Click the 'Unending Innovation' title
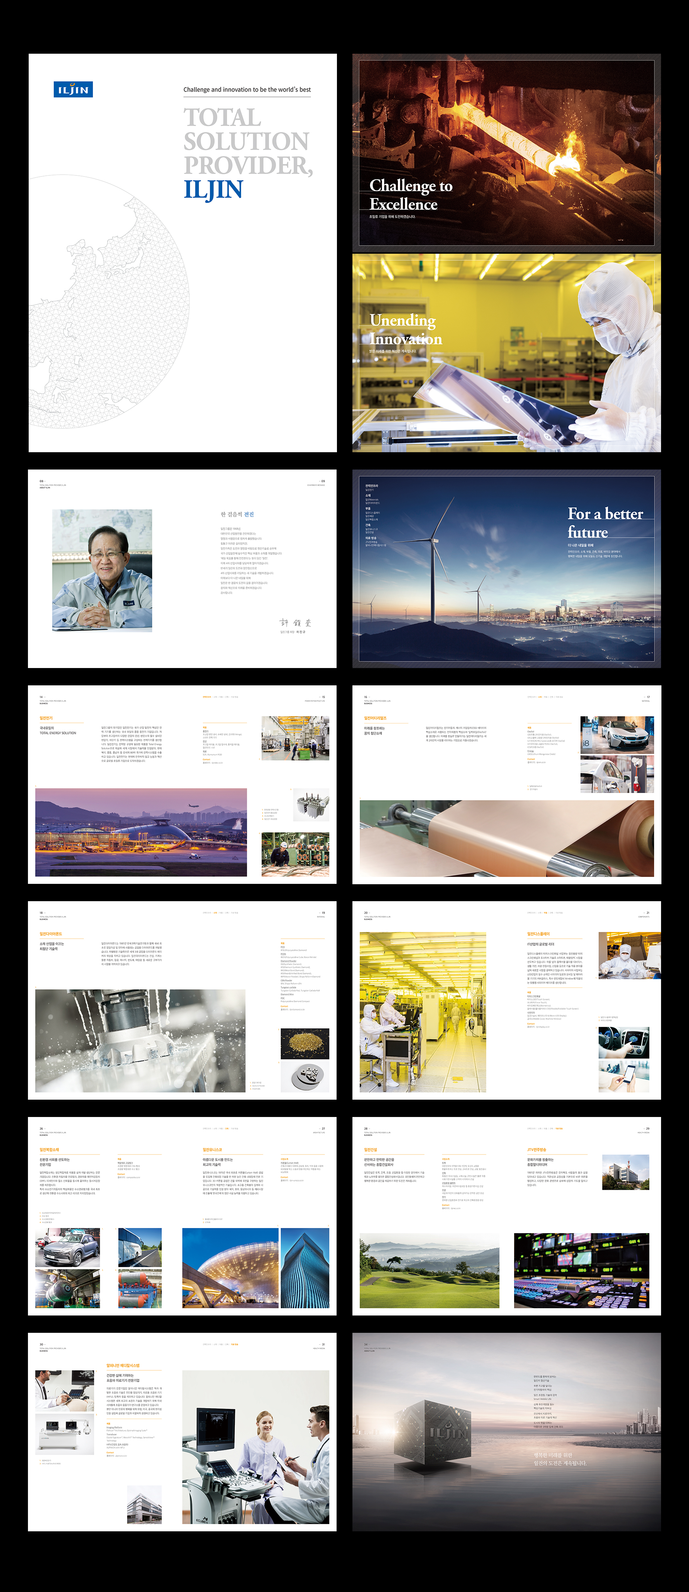This screenshot has height=1592, width=689. [406, 329]
